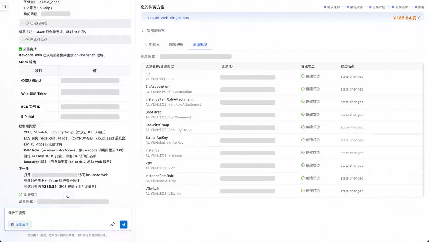Click the success check icon in VSwitch row
The width and height of the screenshot is (429, 242).
303,191
